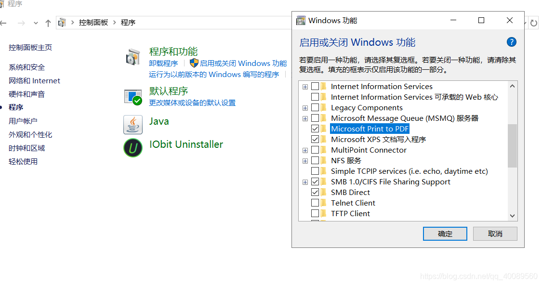Open 时钟和区域 category
542x285 pixels.
[x=27, y=148]
